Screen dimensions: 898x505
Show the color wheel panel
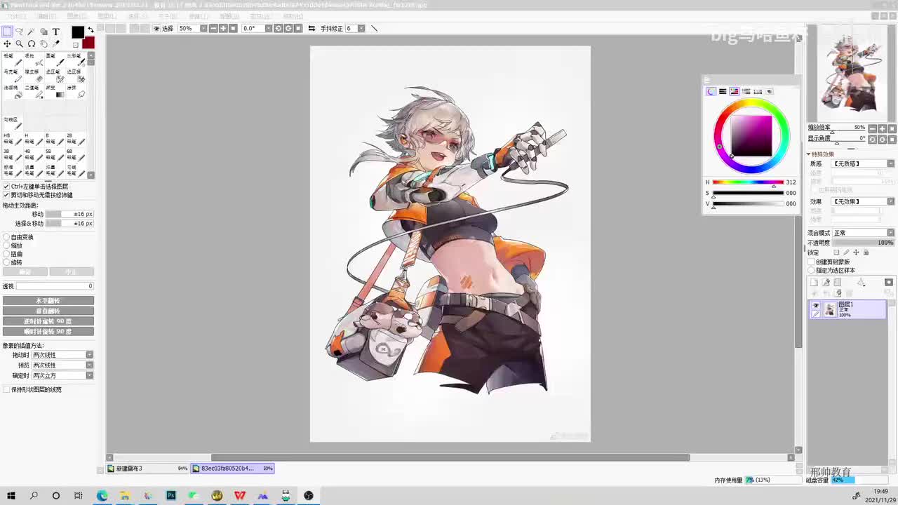(711, 92)
